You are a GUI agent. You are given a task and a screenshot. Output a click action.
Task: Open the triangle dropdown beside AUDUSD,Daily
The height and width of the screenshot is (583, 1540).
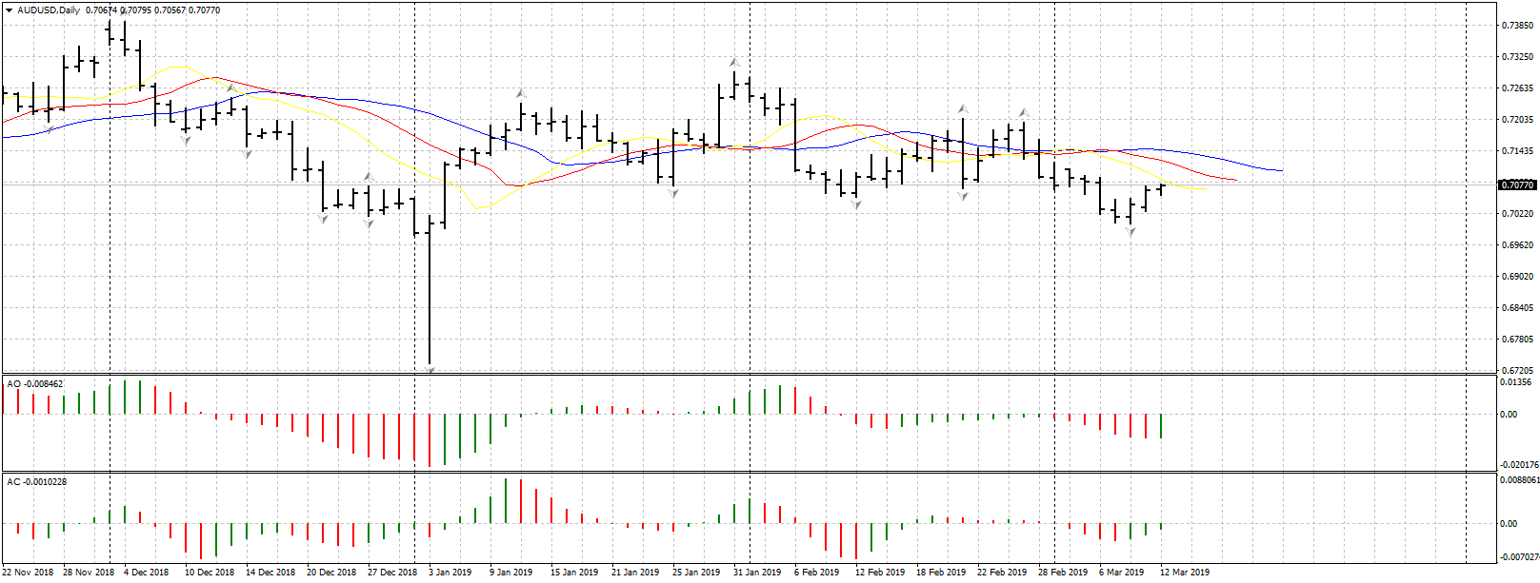point(9,10)
